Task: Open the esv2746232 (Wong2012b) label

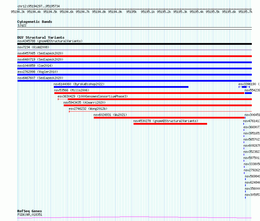Action: tap(88, 109)
